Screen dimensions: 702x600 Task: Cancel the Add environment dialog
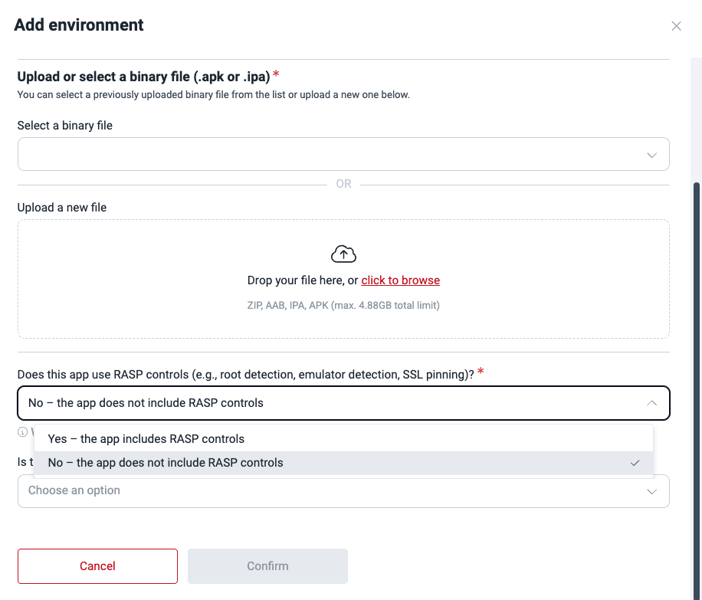97,566
